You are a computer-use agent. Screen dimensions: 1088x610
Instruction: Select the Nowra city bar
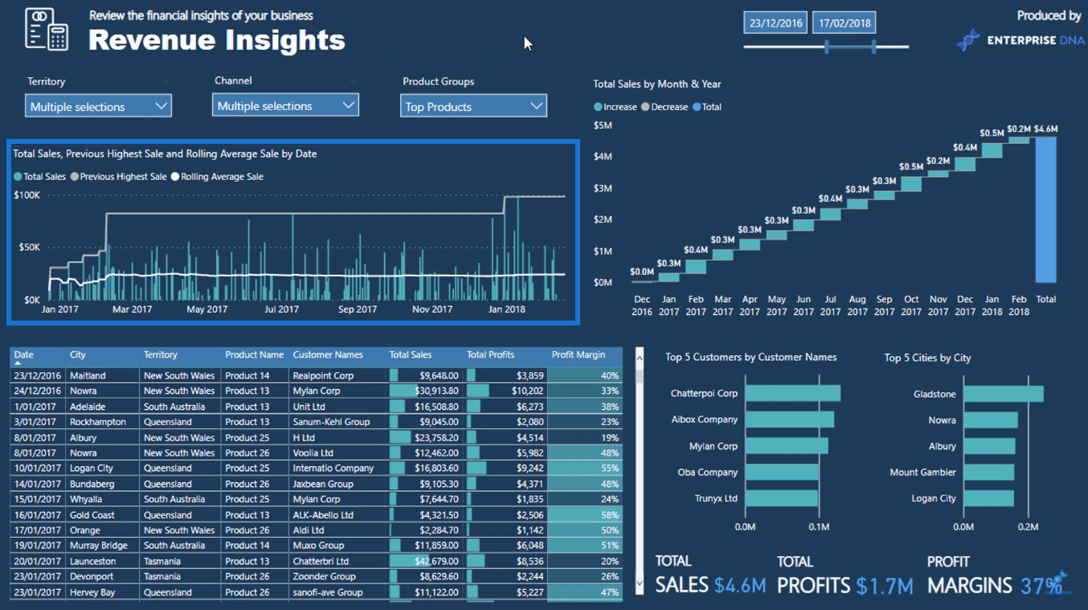991,420
